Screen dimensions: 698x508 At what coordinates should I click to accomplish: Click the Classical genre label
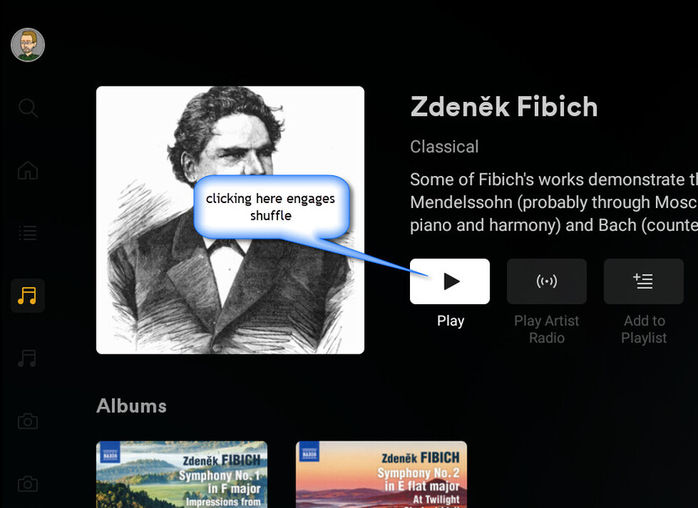(x=445, y=147)
